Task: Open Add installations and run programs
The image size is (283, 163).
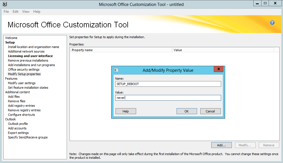Action: pos(31,65)
